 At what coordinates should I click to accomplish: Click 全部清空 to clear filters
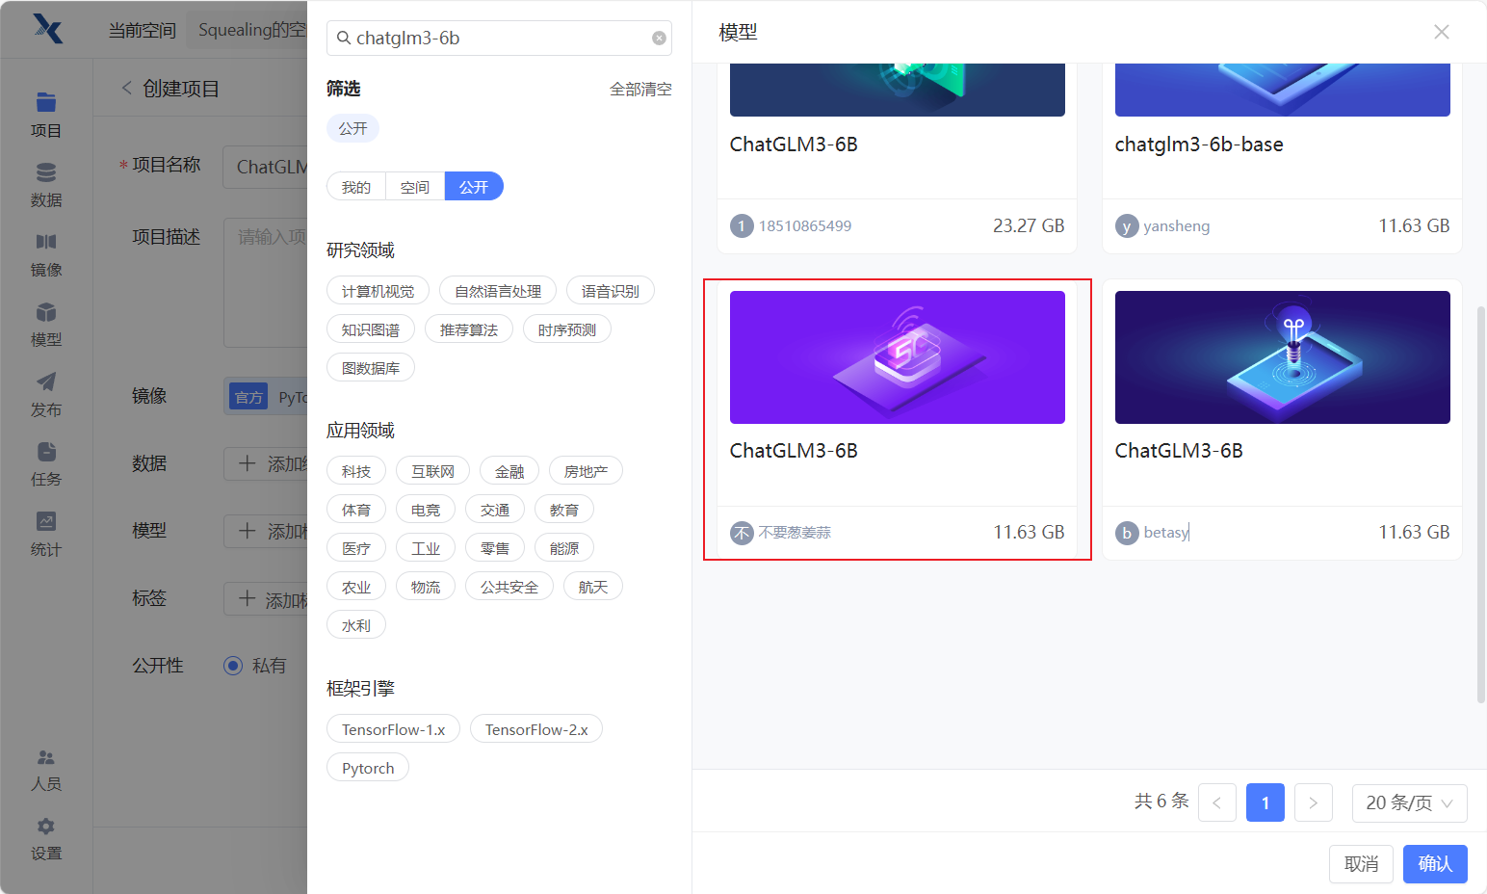click(640, 90)
